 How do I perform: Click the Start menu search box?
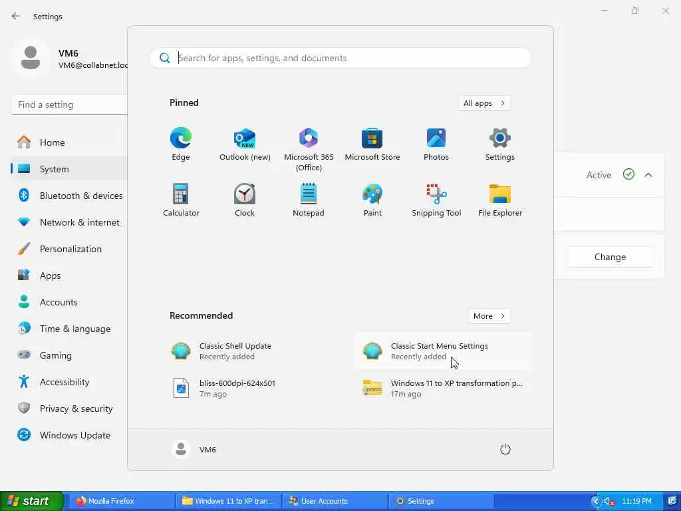(340, 59)
